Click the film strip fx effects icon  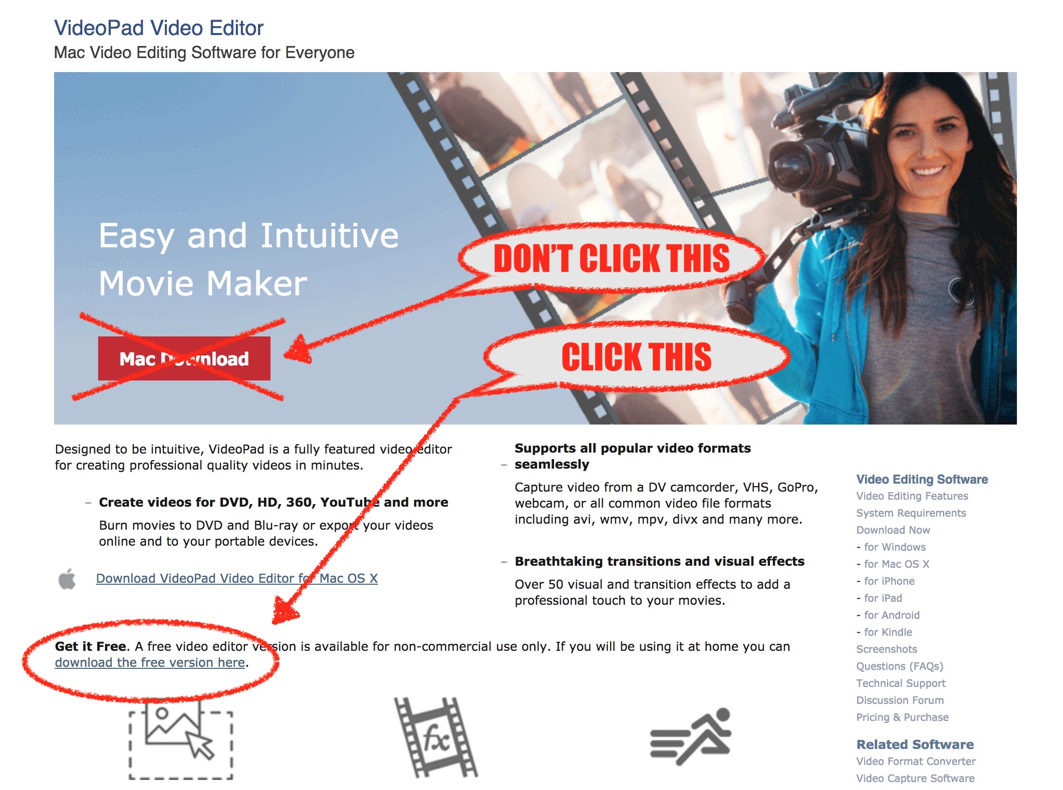click(x=436, y=737)
